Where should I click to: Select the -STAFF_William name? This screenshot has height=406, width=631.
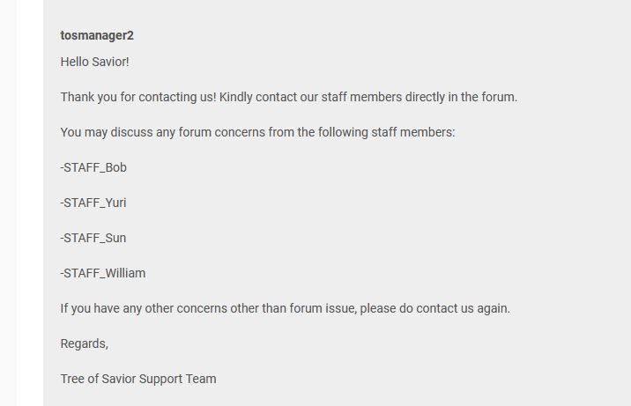(x=103, y=273)
